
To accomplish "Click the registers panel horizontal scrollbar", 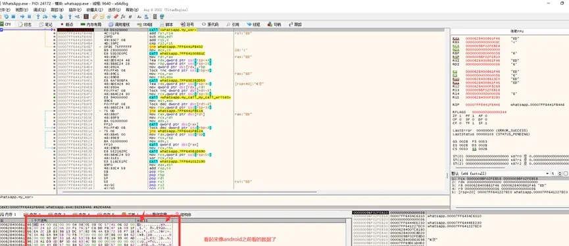I will (480, 168).
